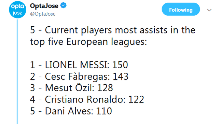The height and width of the screenshot is (124, 222).
Task: Click the name Cesc Fàbregas
Action: pyautogui.click(x=76, y=77)
